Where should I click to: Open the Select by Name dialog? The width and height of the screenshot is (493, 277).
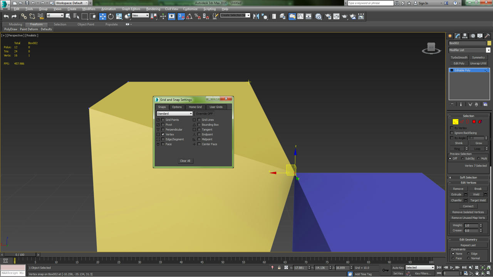76,16
